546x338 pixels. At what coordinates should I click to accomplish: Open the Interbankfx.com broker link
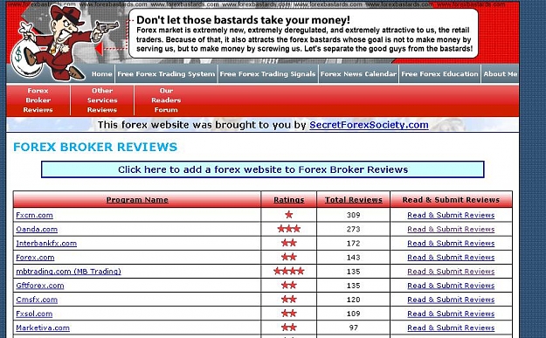click(46, 244)
